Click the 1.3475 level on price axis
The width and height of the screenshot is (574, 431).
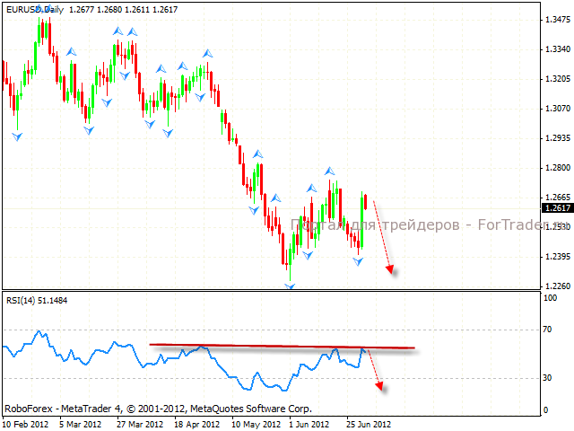tap(555, 19)
